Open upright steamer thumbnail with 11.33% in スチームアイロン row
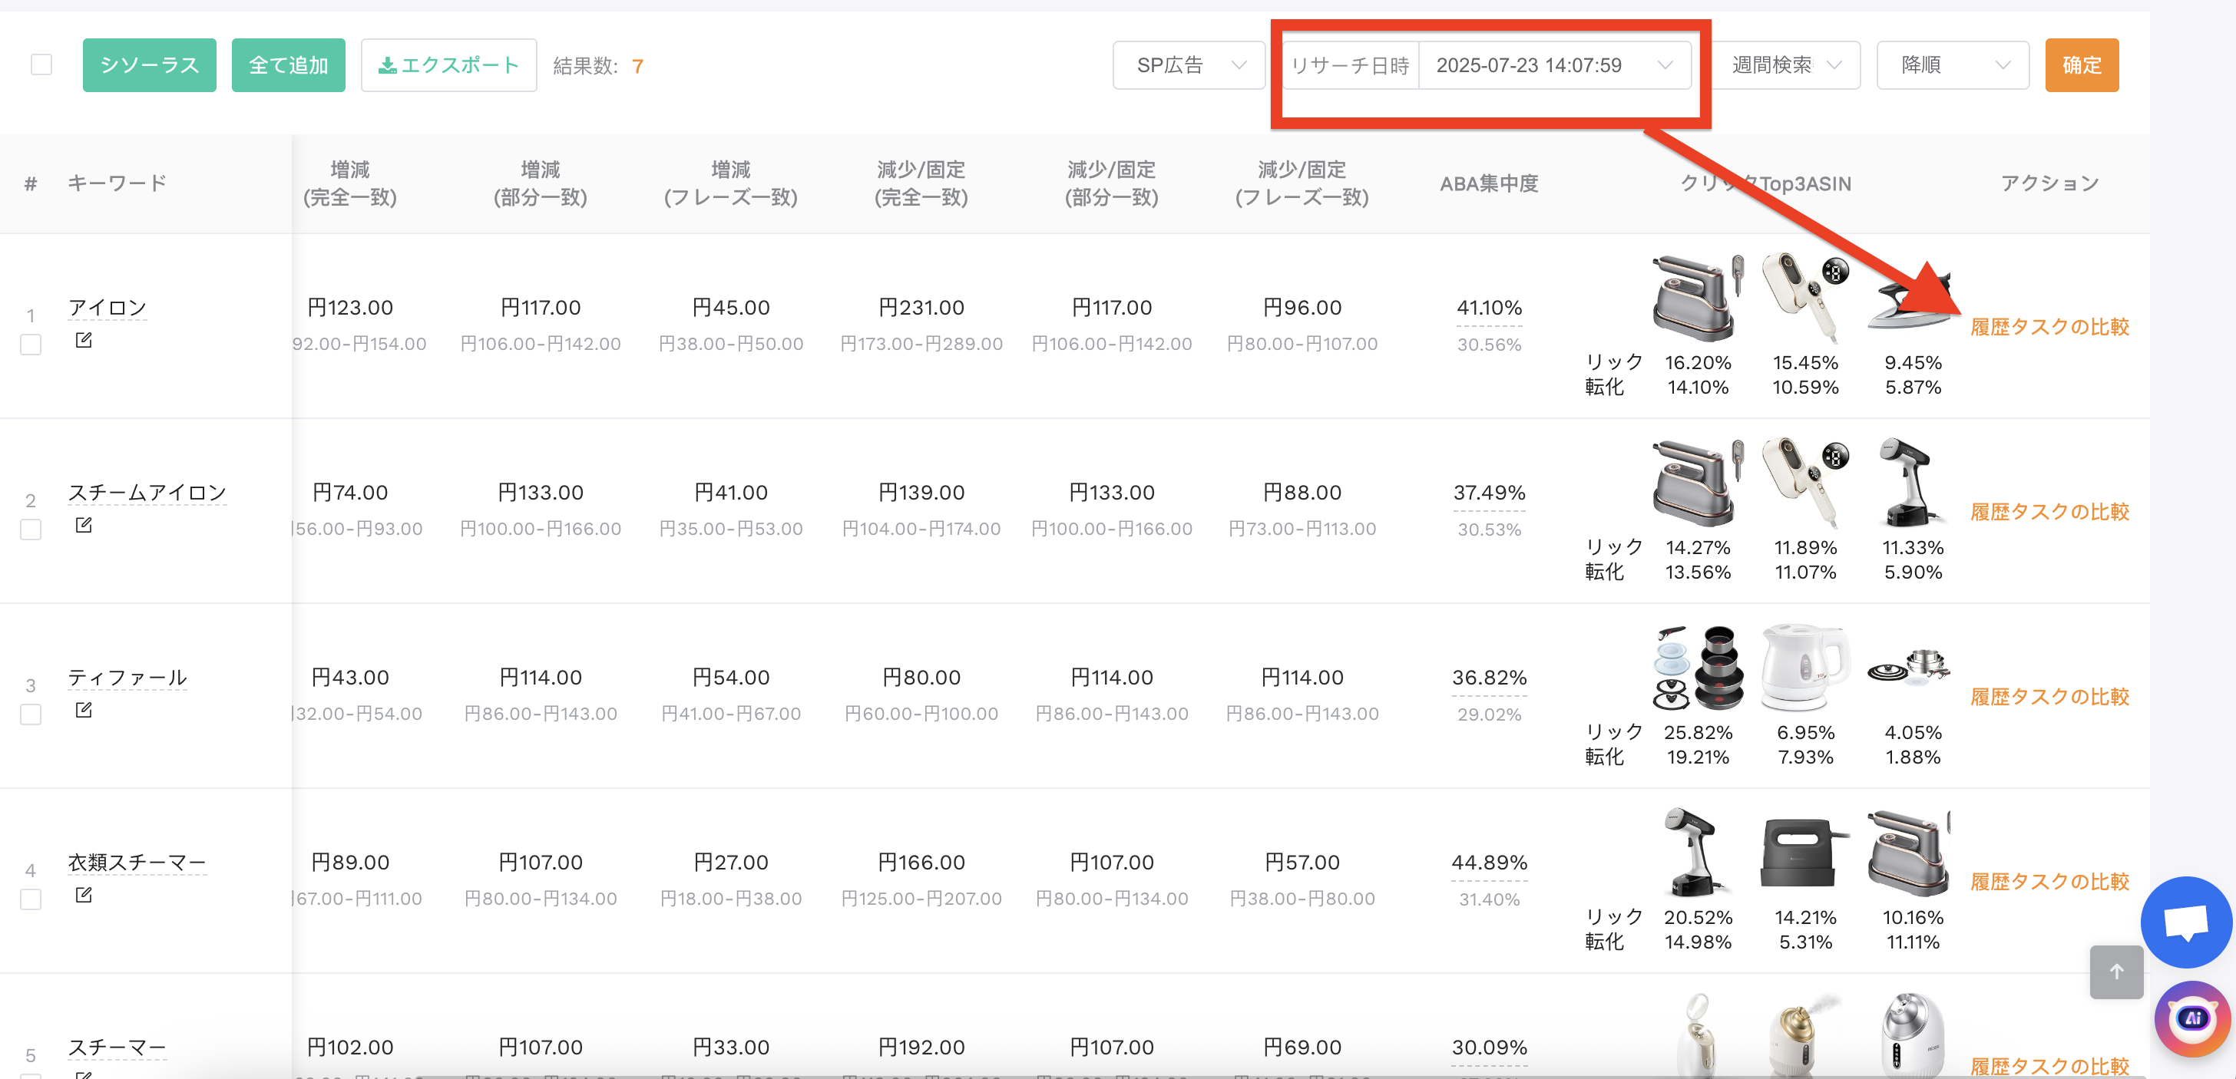2236x1079 pixels. click(1912, 483)
